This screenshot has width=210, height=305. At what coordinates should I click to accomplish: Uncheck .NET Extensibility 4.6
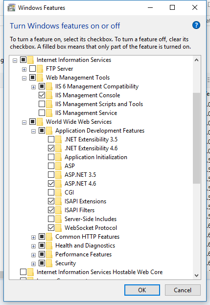(51, 148)
